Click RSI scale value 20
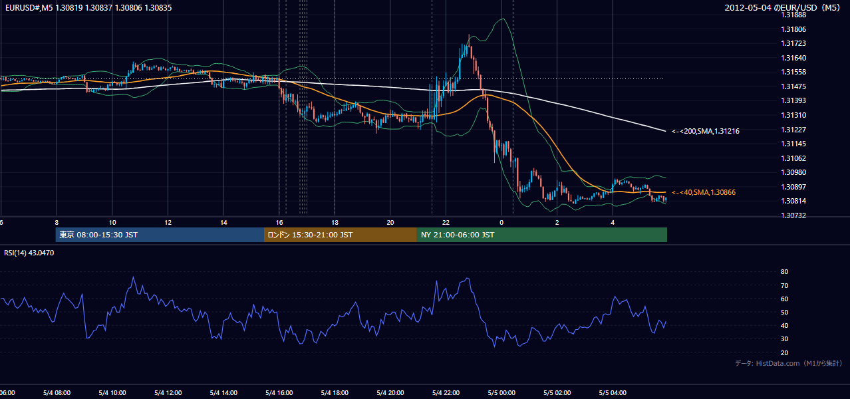The height and width of the screenshot is (399, 850). pos(785,352)
